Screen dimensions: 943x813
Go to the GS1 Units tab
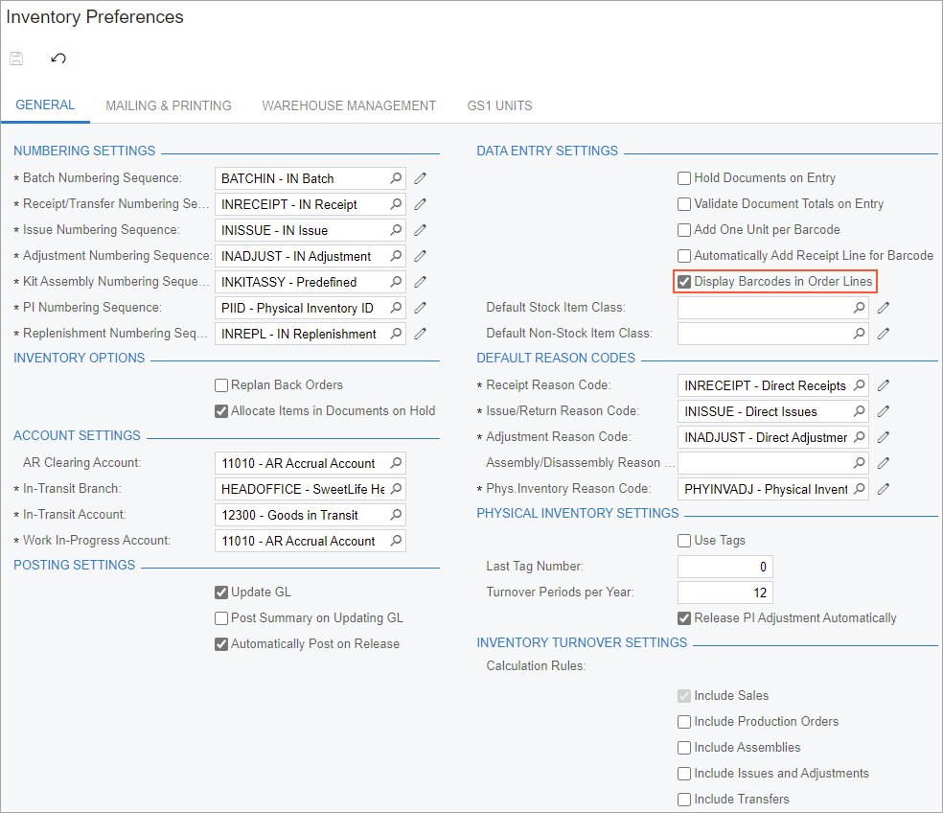(499, 105)
